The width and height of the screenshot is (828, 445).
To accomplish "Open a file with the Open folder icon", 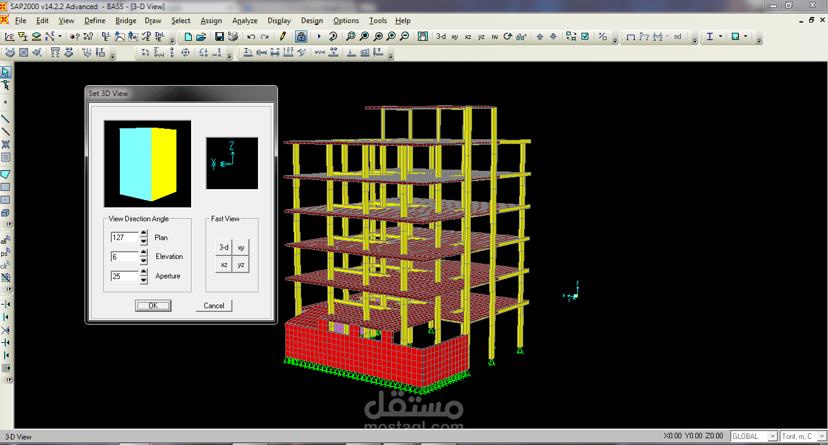I will tap(201, 36).
